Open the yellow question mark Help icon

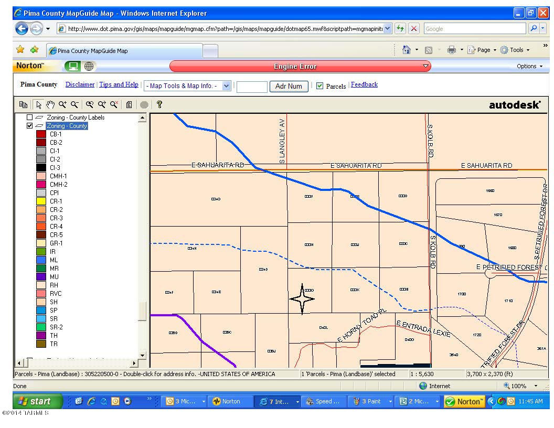click(159, 104)
